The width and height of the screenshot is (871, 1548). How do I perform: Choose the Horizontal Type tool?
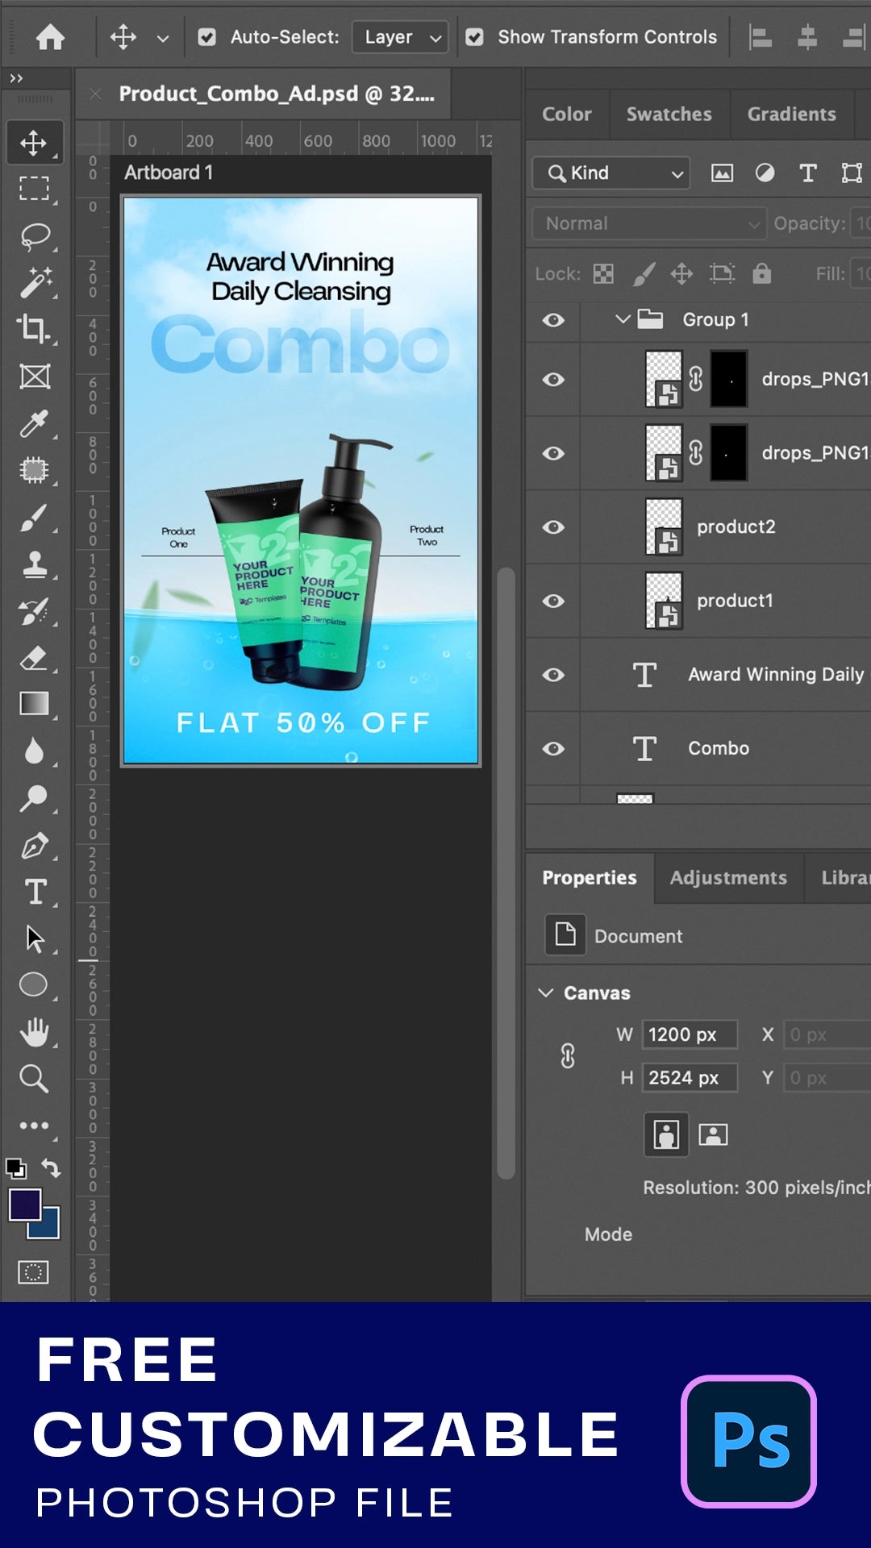point(34,892)
